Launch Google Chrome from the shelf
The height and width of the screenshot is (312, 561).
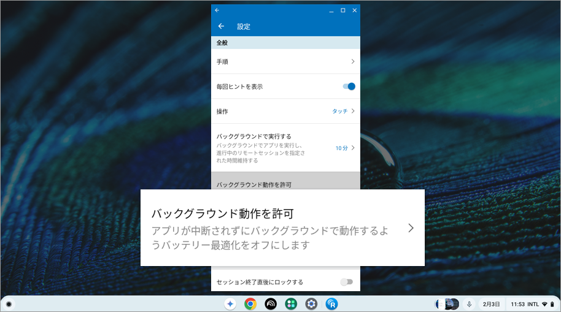250,304
